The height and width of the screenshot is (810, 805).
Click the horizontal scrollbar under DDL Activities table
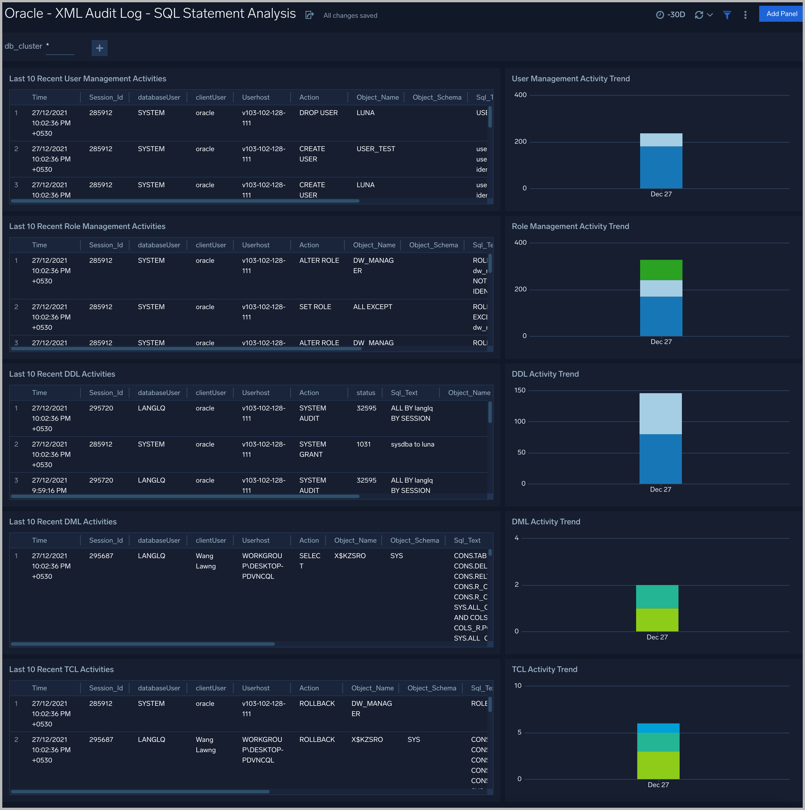click(x=184, y=496)
